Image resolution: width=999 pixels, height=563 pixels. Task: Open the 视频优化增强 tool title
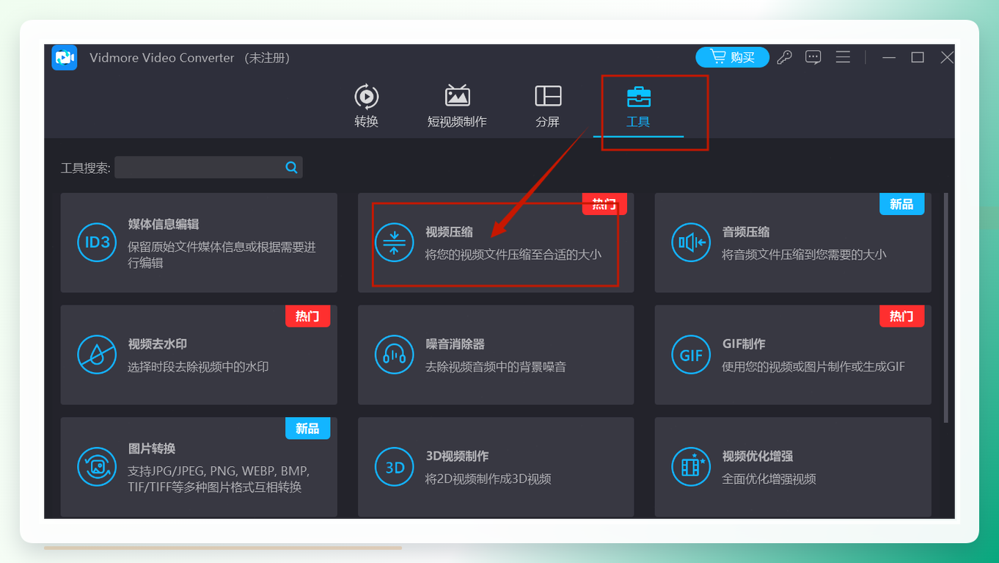click(x=758, y=456)
